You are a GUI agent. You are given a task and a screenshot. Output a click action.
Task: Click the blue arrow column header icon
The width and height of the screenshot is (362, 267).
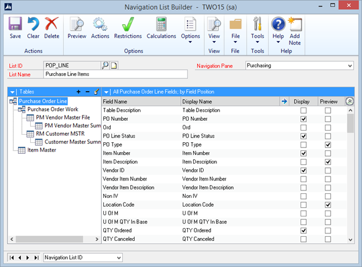coord(284,101)
